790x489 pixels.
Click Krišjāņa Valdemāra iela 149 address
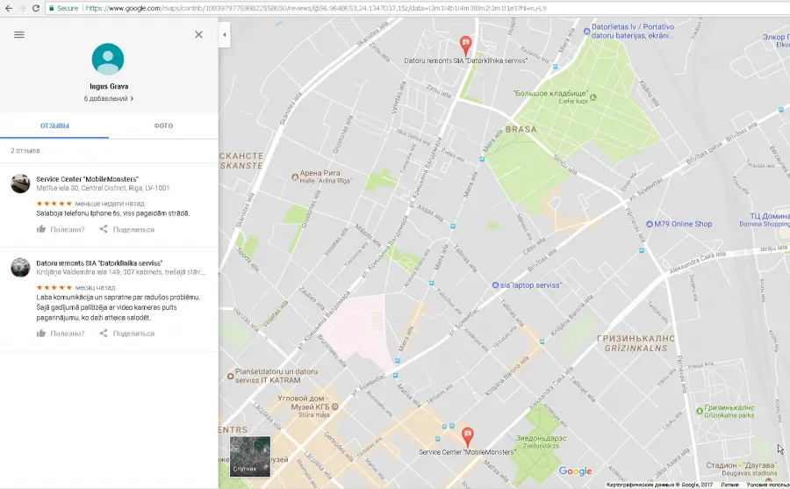[120, 272]
